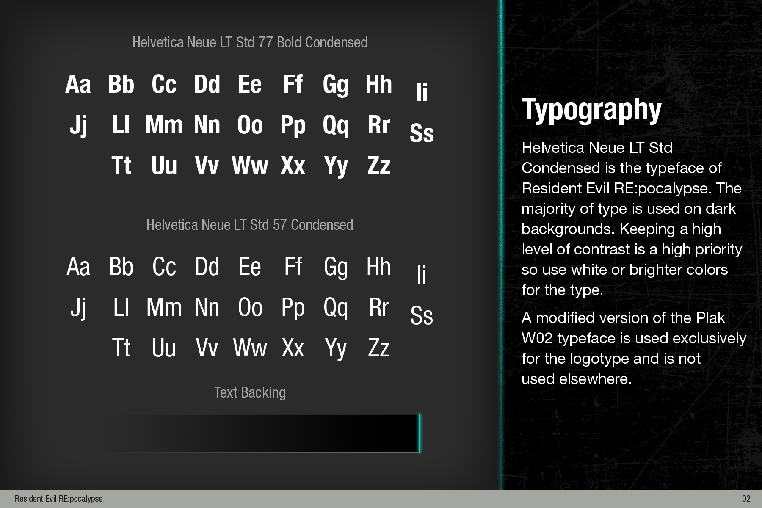The image size is (762, 508).
Task: Select the bold condensed "Ii" specimen
Action: (x=422, y=91)
